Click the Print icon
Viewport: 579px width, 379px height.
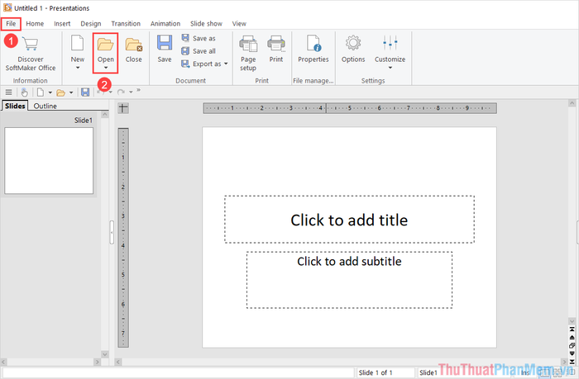tap(276, 44)
